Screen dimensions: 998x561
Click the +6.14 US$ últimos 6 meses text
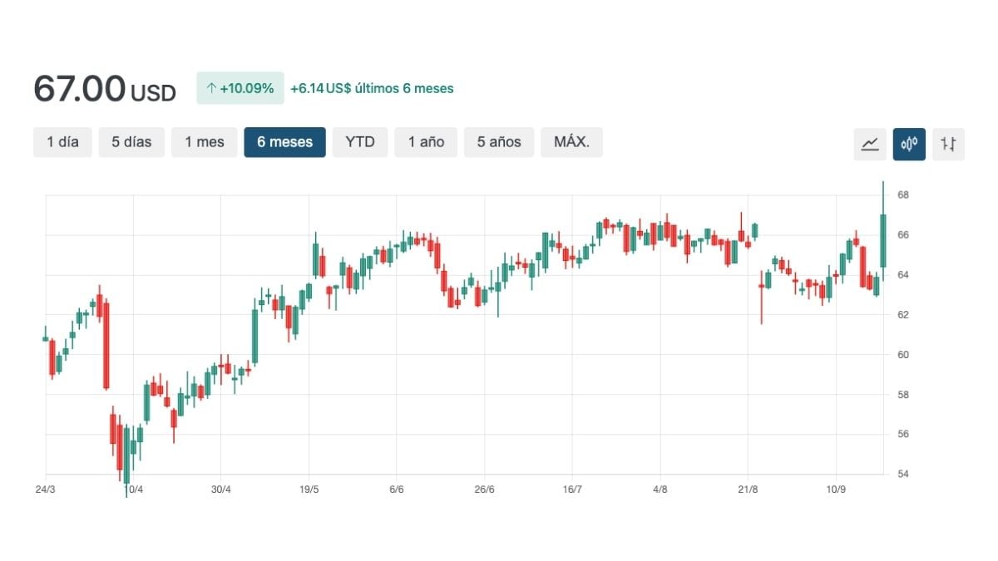pos(372,88)
